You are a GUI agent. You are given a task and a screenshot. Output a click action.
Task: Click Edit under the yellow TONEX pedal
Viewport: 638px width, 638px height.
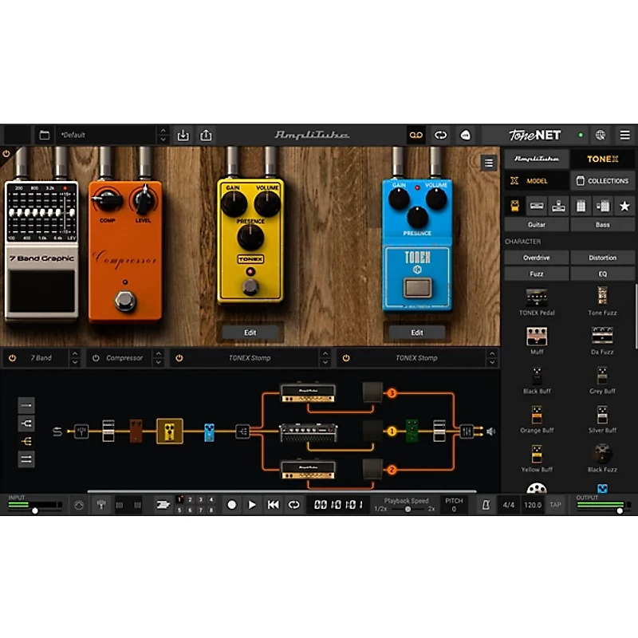pyautogui.click(x=250, y=333)
